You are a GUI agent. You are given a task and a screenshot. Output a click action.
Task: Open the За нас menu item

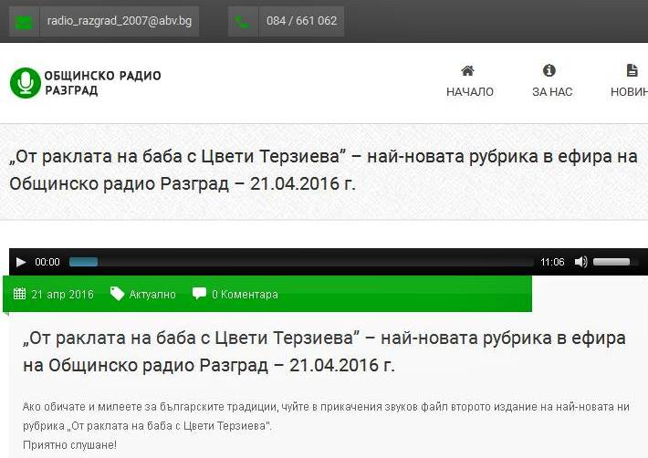pyautogui.click(x=552, y=91)
